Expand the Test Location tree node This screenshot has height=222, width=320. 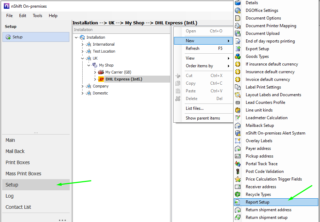83,51
